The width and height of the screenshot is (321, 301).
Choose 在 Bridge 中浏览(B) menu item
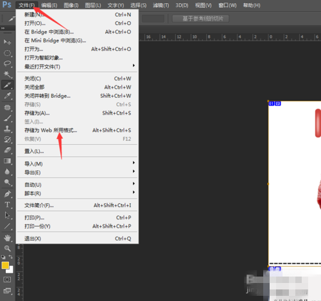tap(77, 32)
